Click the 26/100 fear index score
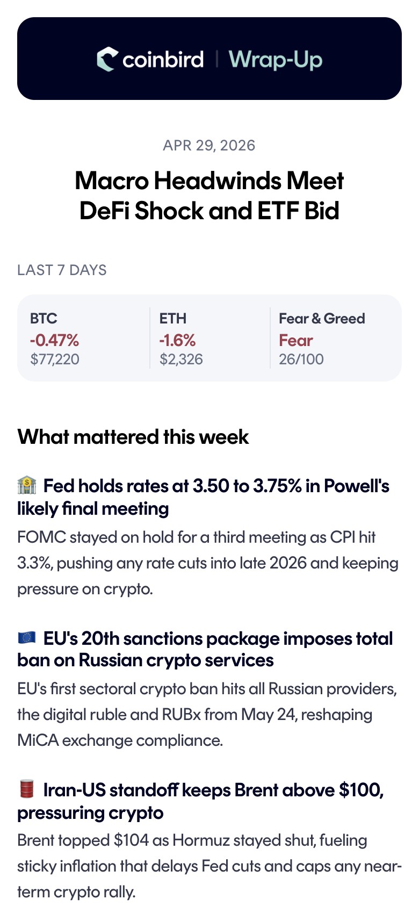The image size is (419, 907). [x=301, y=359]
